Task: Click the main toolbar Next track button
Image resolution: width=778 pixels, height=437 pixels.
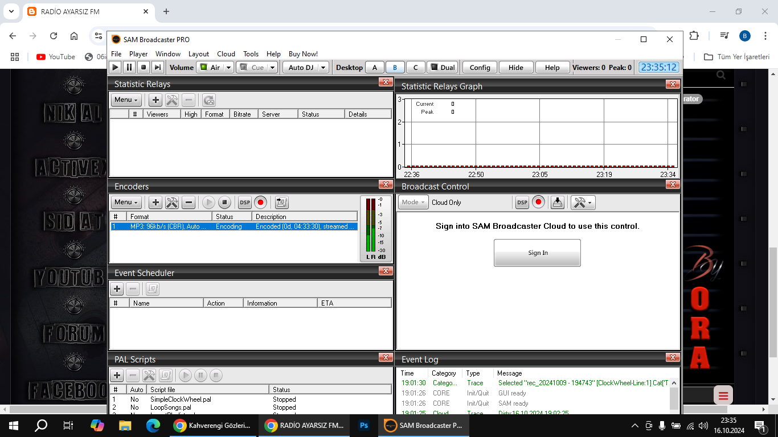Action: 158,67
